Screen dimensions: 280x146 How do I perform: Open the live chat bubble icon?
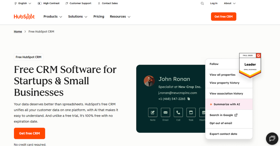coord(272,139)
